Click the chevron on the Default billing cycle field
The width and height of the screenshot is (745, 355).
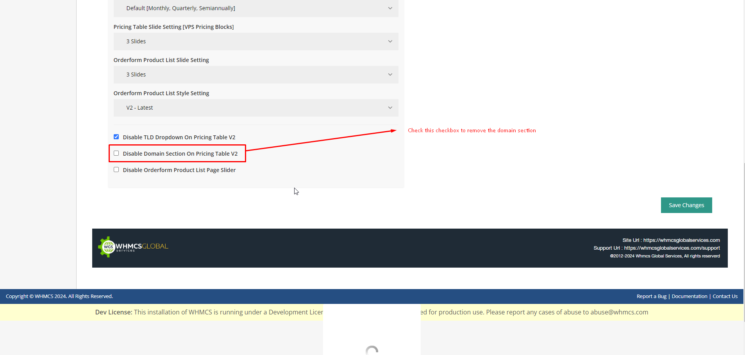coord(390,8)
